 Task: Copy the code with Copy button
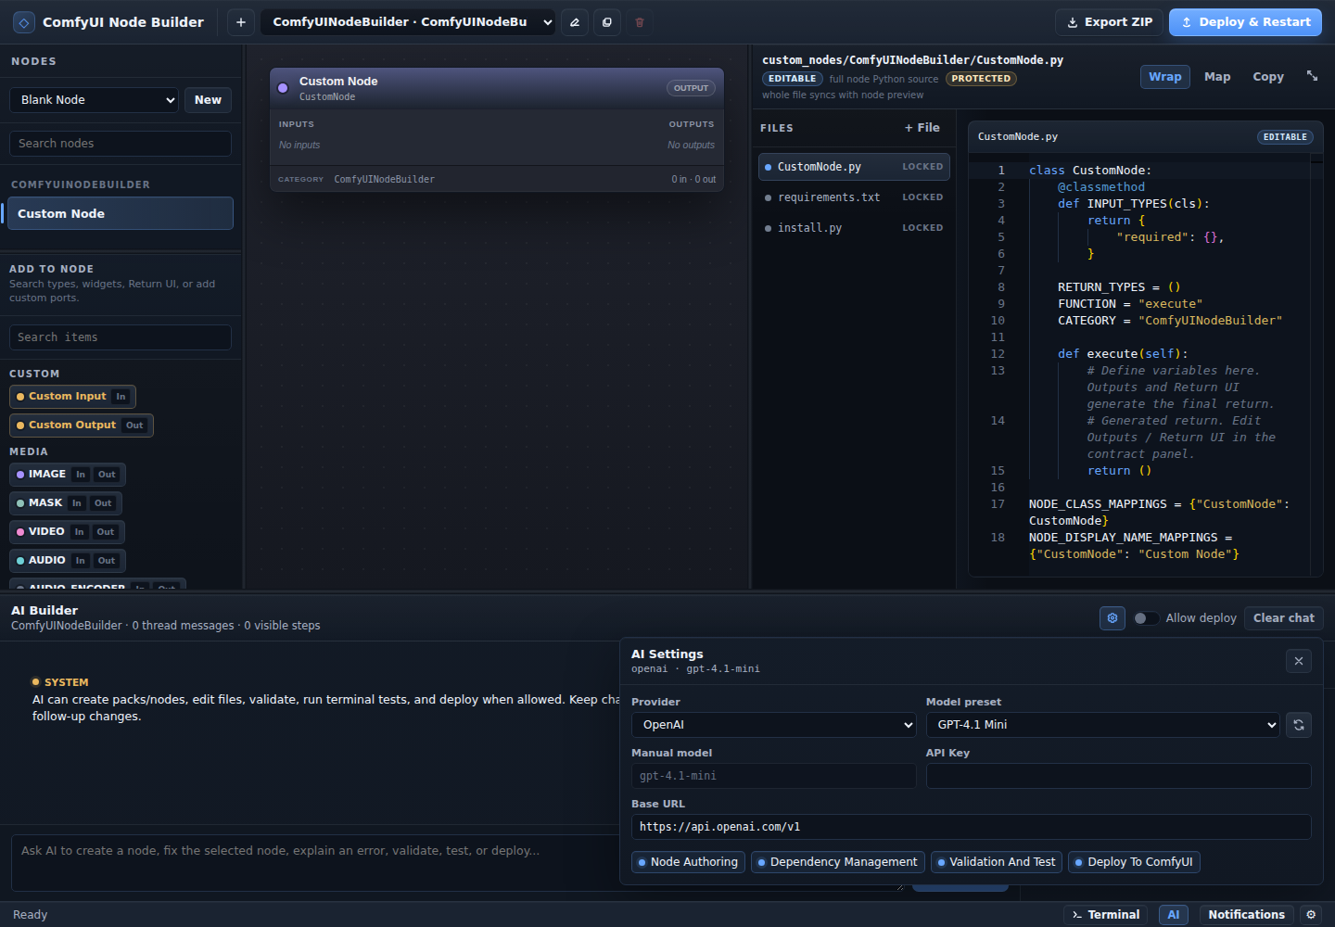pos(1267,77)
